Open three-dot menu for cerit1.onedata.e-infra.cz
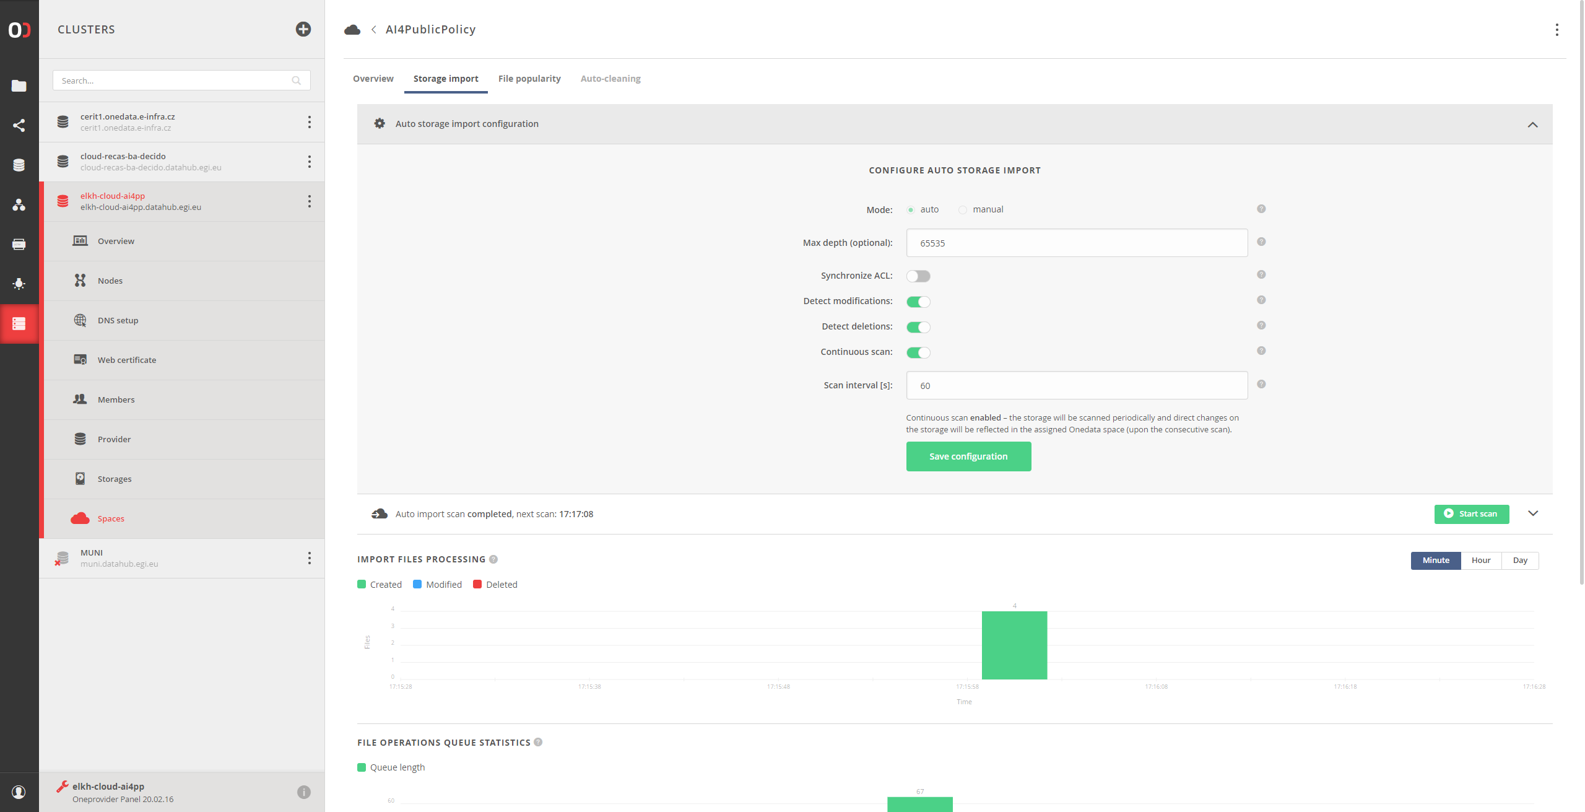The height and width of the screenshot is (812, 1585). pyautogui.click(x=310, y=122)
